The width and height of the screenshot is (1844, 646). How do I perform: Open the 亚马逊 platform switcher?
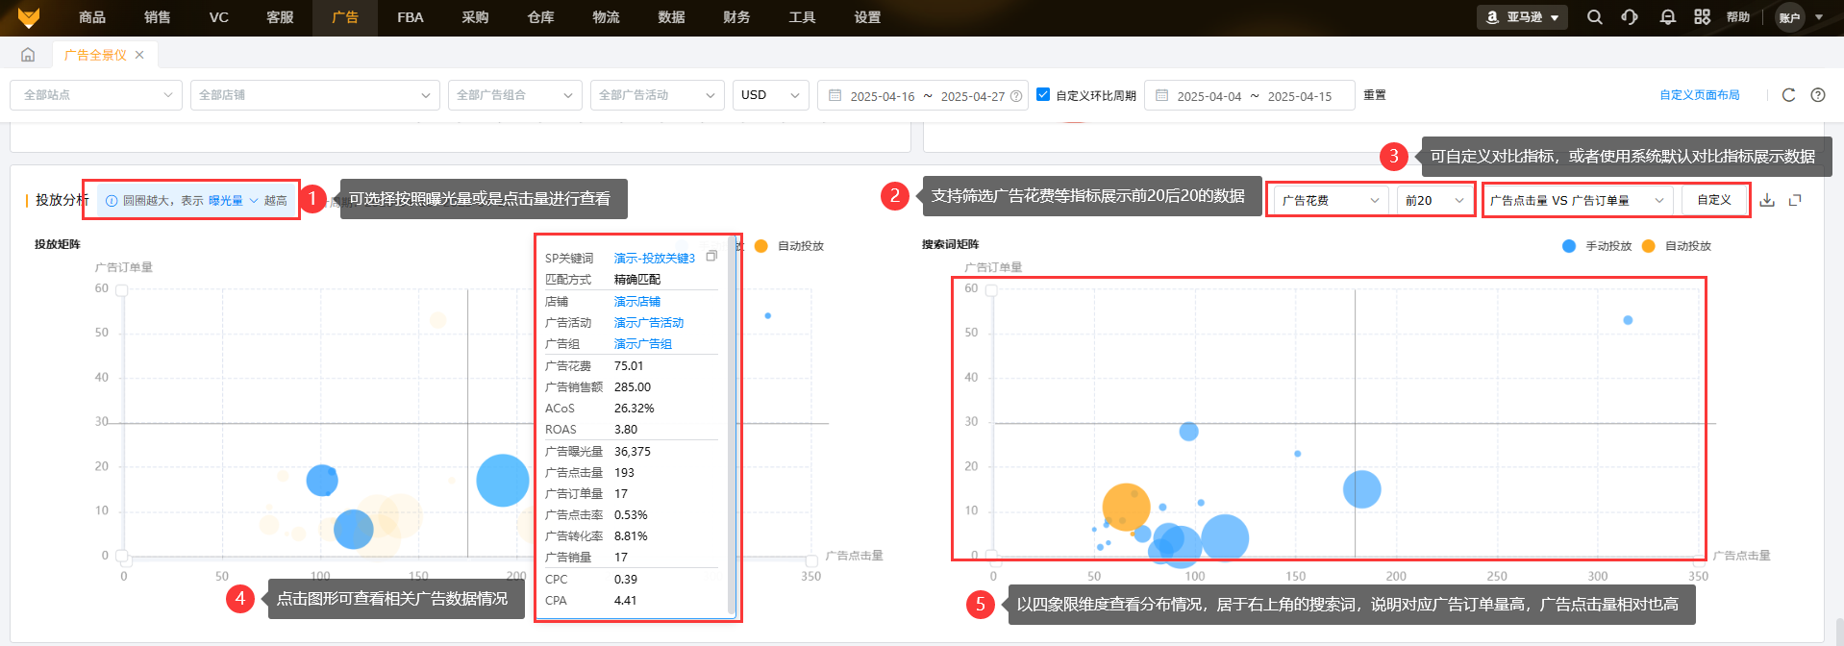[x=1522, y=17]
